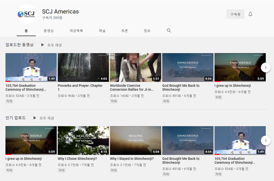Open the channel search magnifier icon
The image size is (274, 181).
coord(169,30)
